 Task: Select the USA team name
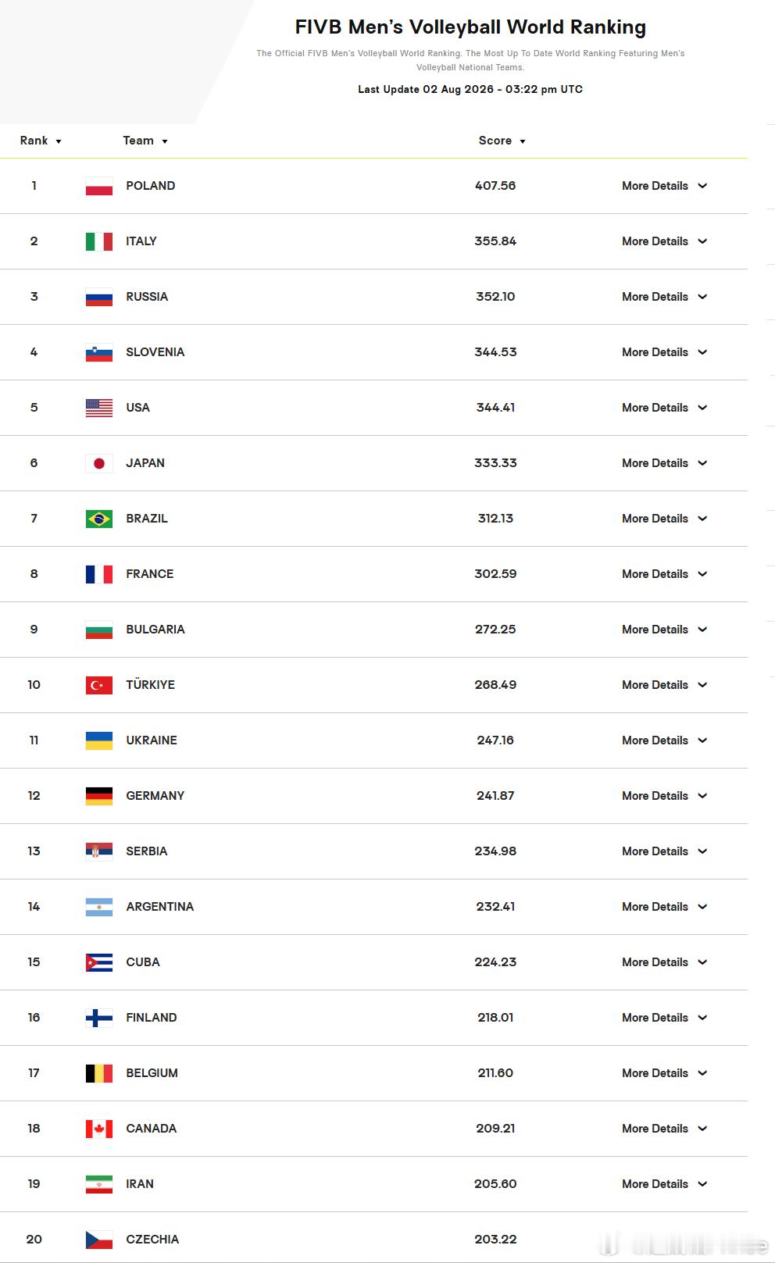pos(137,408)
